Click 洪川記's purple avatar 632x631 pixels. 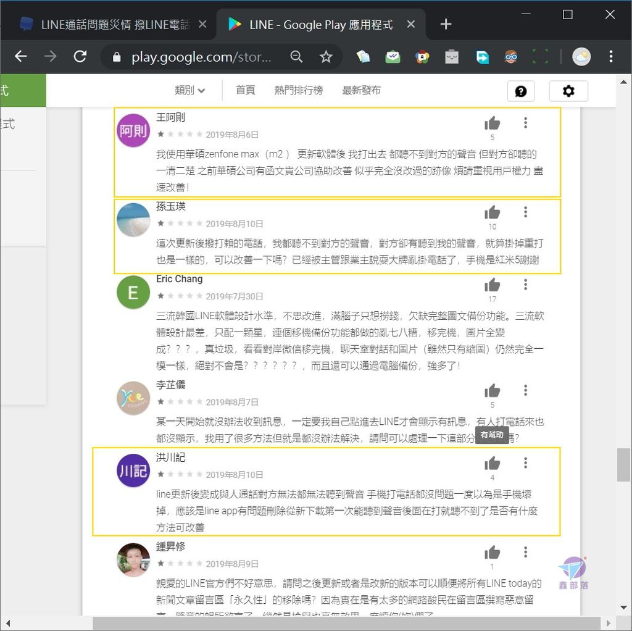coord(133,470)
